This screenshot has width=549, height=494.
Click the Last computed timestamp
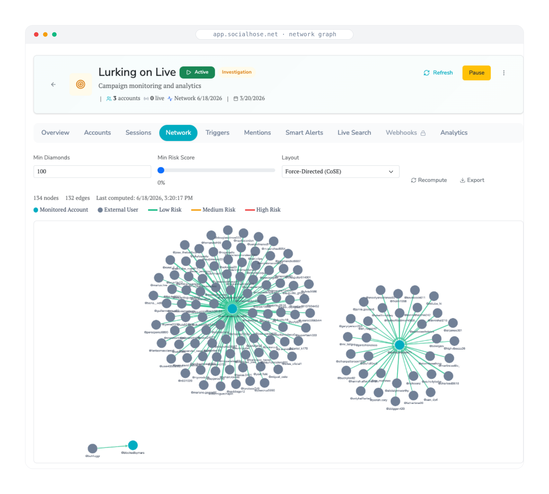point(144,198)
